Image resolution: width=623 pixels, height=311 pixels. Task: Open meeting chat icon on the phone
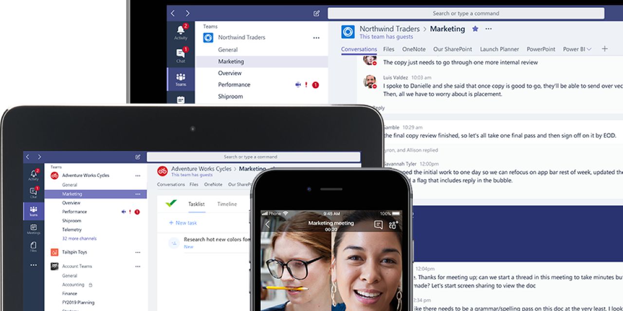[378, 224]
